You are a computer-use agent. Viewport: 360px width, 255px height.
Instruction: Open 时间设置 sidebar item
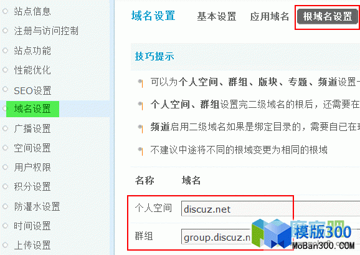[x=32, y=226]
